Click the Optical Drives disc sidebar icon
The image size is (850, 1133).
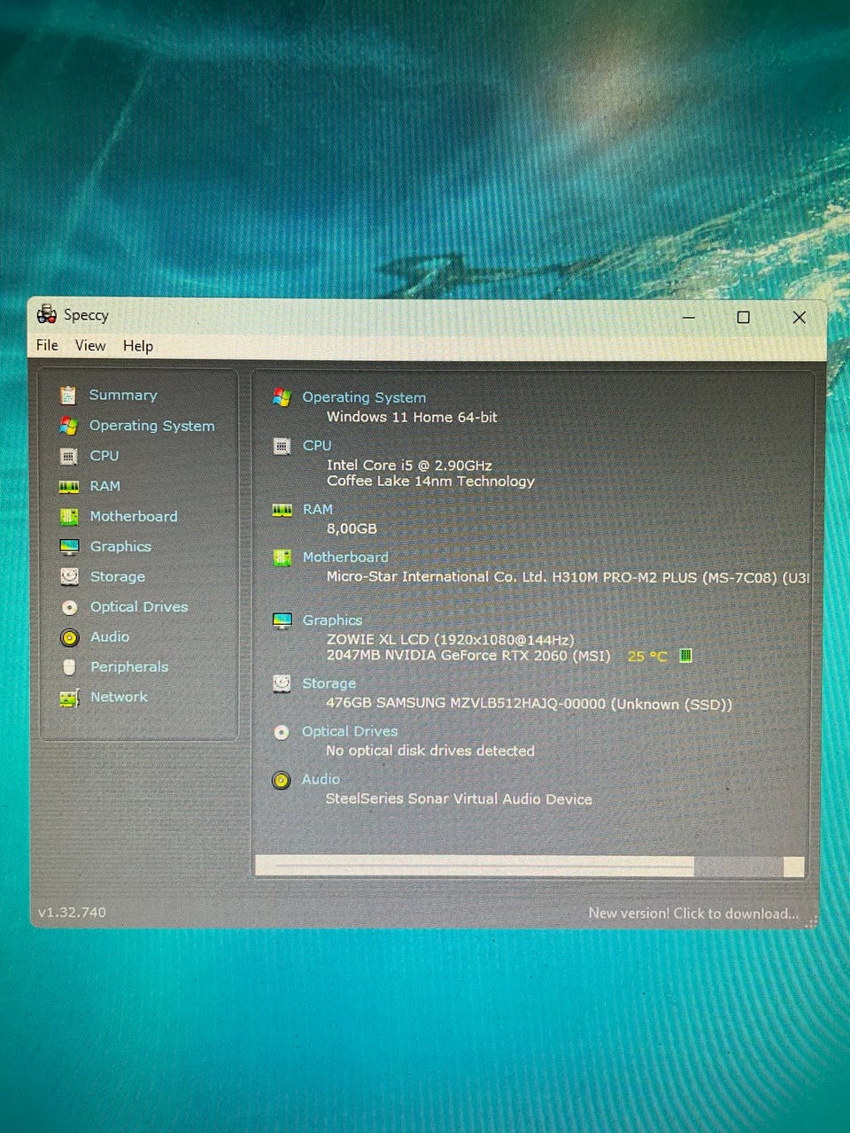tap(69, 607)
